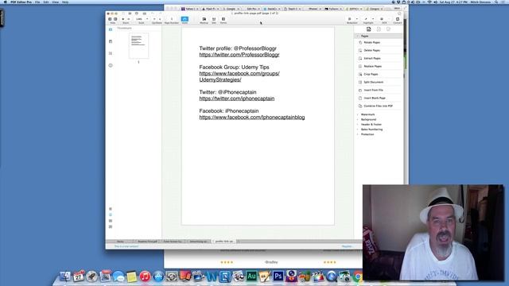509x286 pixels.
Task: Open the bookmarks icon in the left sidebar
Action: (x=111, y=41)
